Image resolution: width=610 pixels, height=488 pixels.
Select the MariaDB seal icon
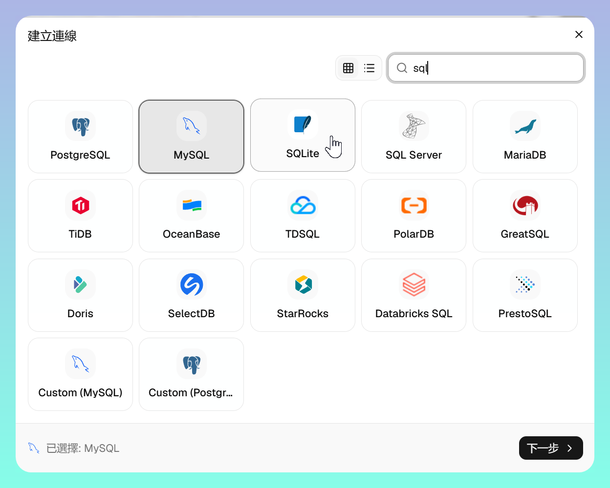click(x=525, y=126)
